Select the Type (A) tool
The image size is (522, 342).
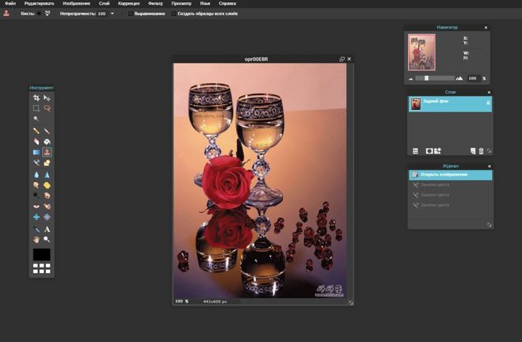coord(48,229)
